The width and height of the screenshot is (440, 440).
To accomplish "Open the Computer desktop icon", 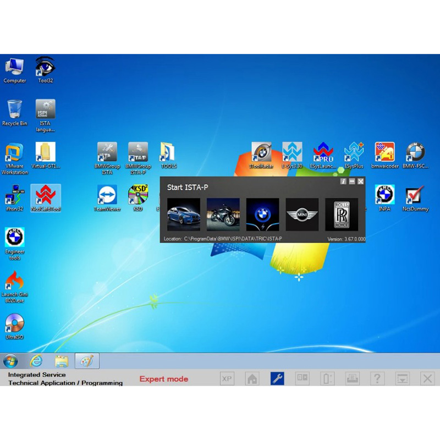I will [x=14, y=70].
